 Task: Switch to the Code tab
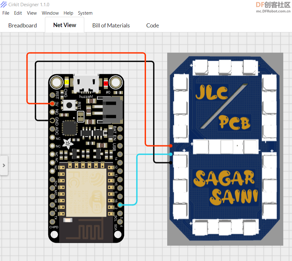(x=153, y=26)
